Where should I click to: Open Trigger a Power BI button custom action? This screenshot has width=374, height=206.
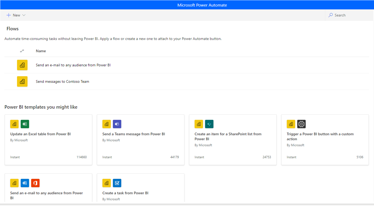point(320,136)
